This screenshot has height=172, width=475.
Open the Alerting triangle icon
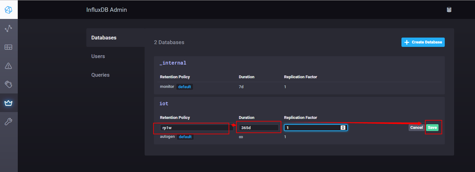coord(9,66)
